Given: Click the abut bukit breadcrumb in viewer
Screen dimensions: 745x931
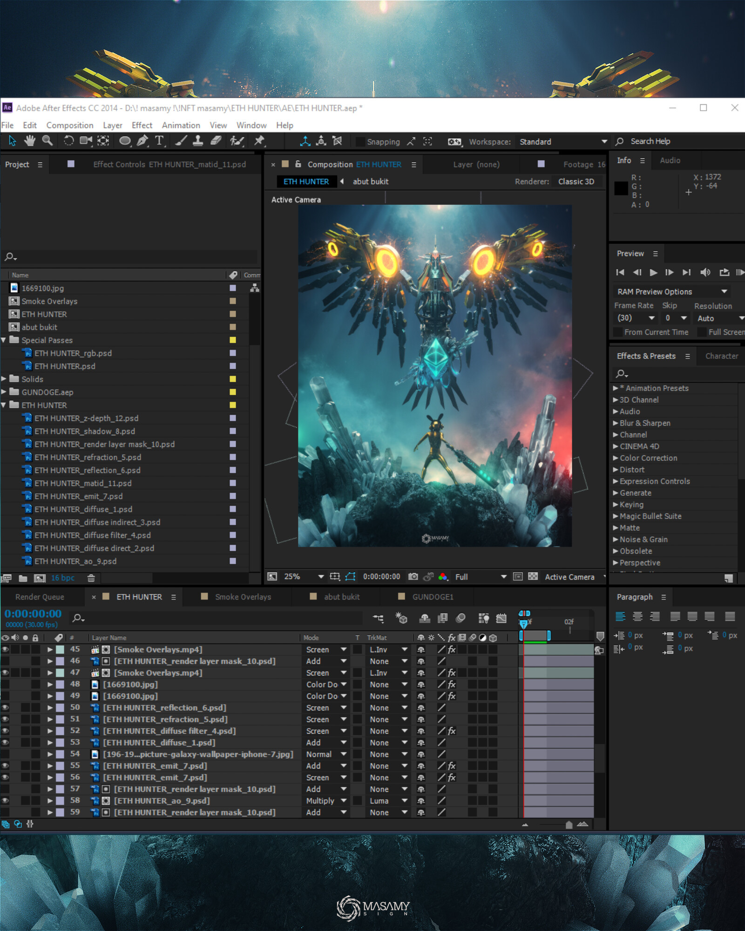Looking at the screenshot, I should tap(370, 182).
